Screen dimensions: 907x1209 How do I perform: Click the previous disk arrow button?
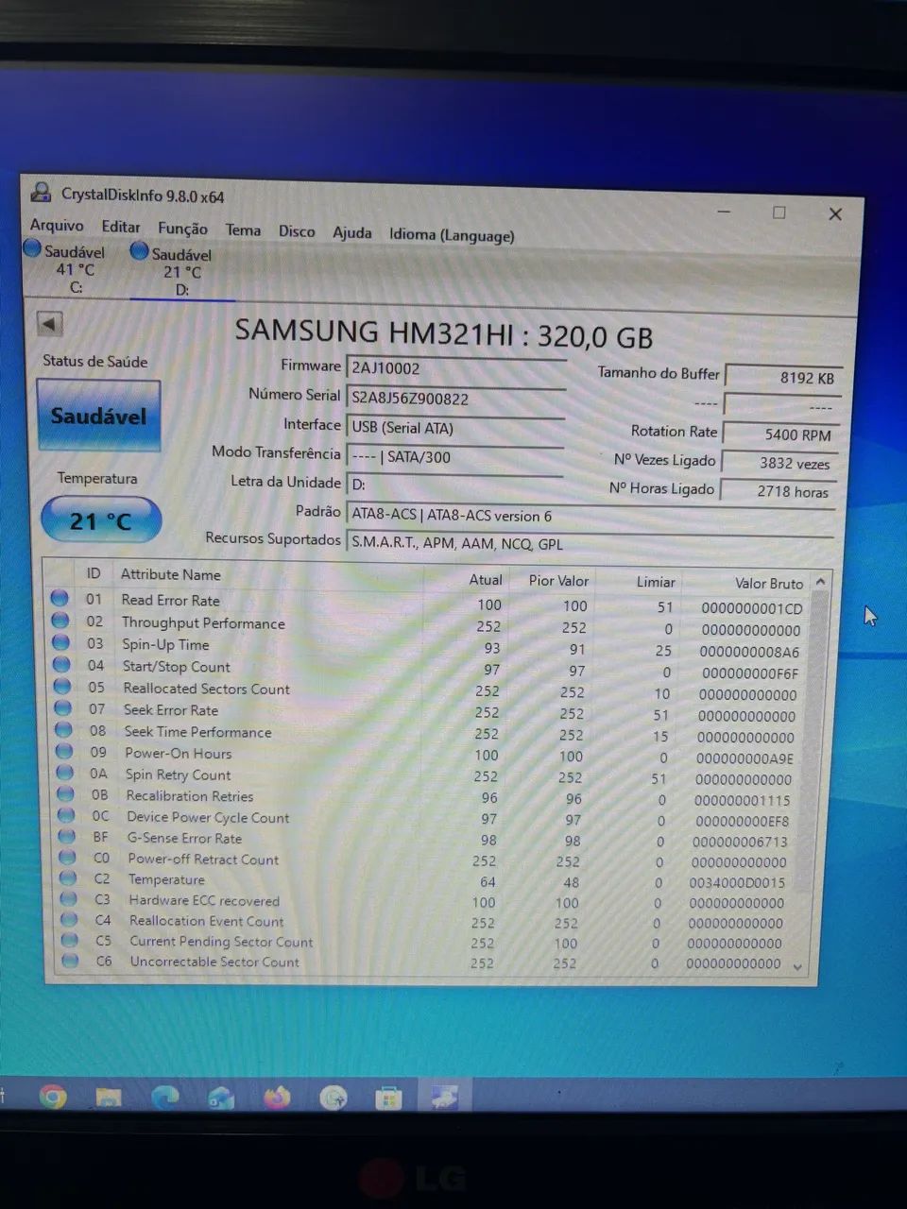point(50,324)
